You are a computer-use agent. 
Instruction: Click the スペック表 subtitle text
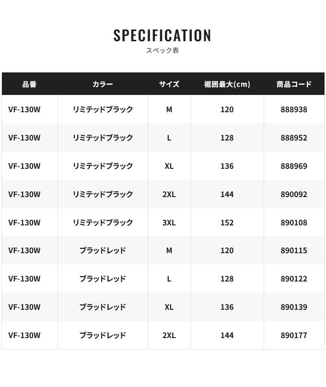(162, 50)
